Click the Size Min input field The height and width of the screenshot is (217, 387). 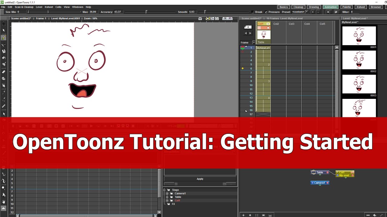[x=22, y=12]
